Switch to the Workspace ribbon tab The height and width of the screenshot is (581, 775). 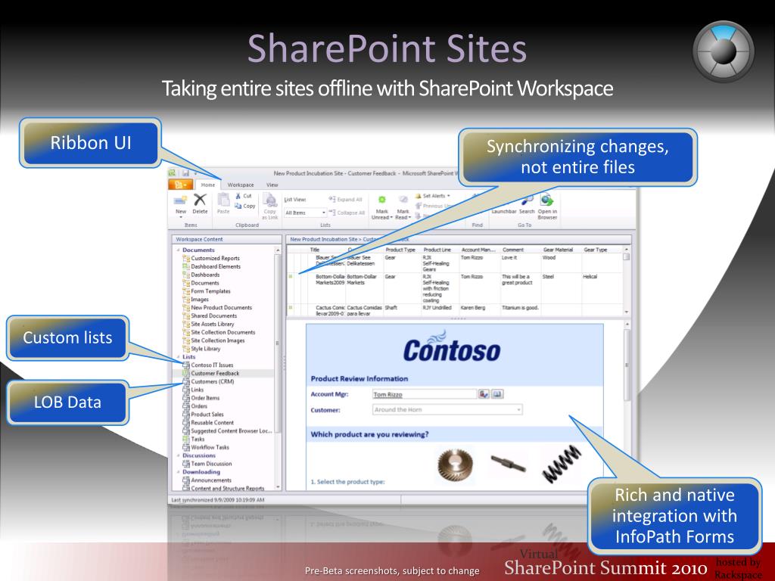coord(241,185)
